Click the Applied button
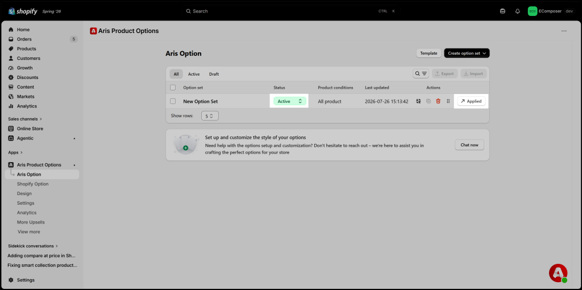The image size is (582, 290). point(471,101)
